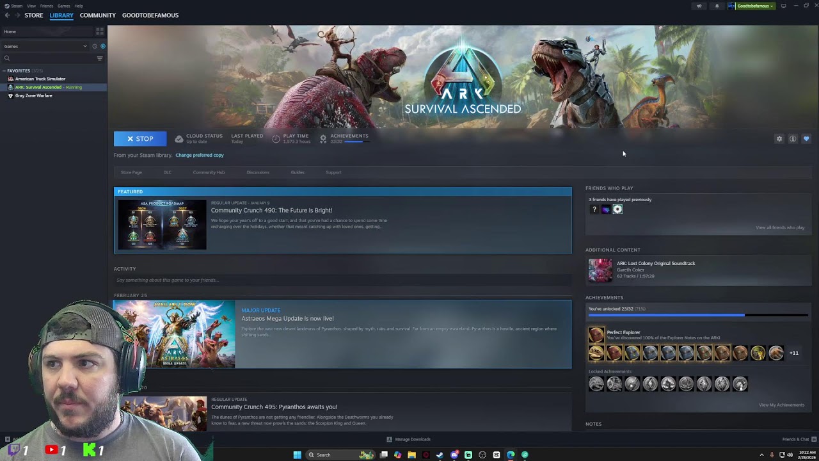The image size is (819, 461).
Task: Switch to Big Picture mode icon
Action: 783,6
